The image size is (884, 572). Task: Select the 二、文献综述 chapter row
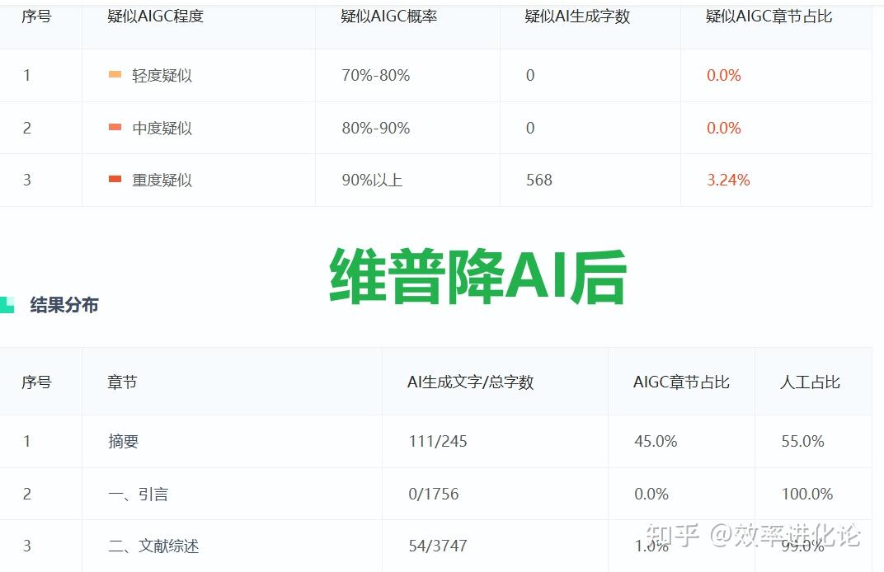[435, 546]
